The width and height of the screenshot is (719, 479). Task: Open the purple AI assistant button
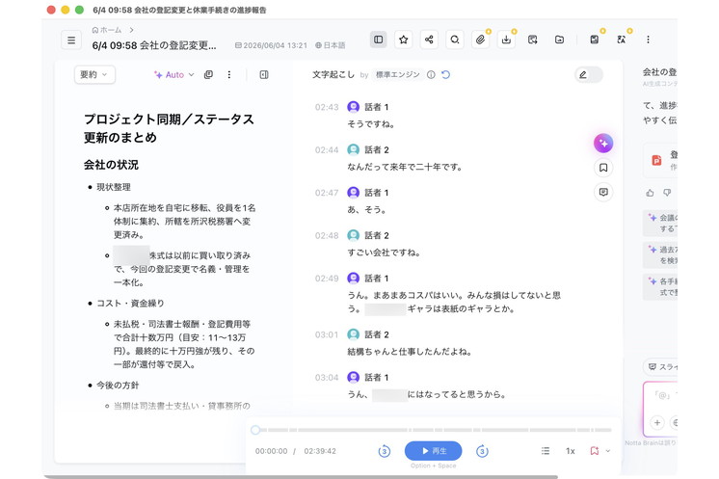[603, 144]
